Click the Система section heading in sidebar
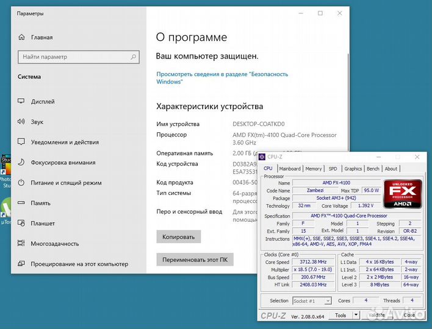Viewport: 432px width, 329px height. tap(29, 77)
